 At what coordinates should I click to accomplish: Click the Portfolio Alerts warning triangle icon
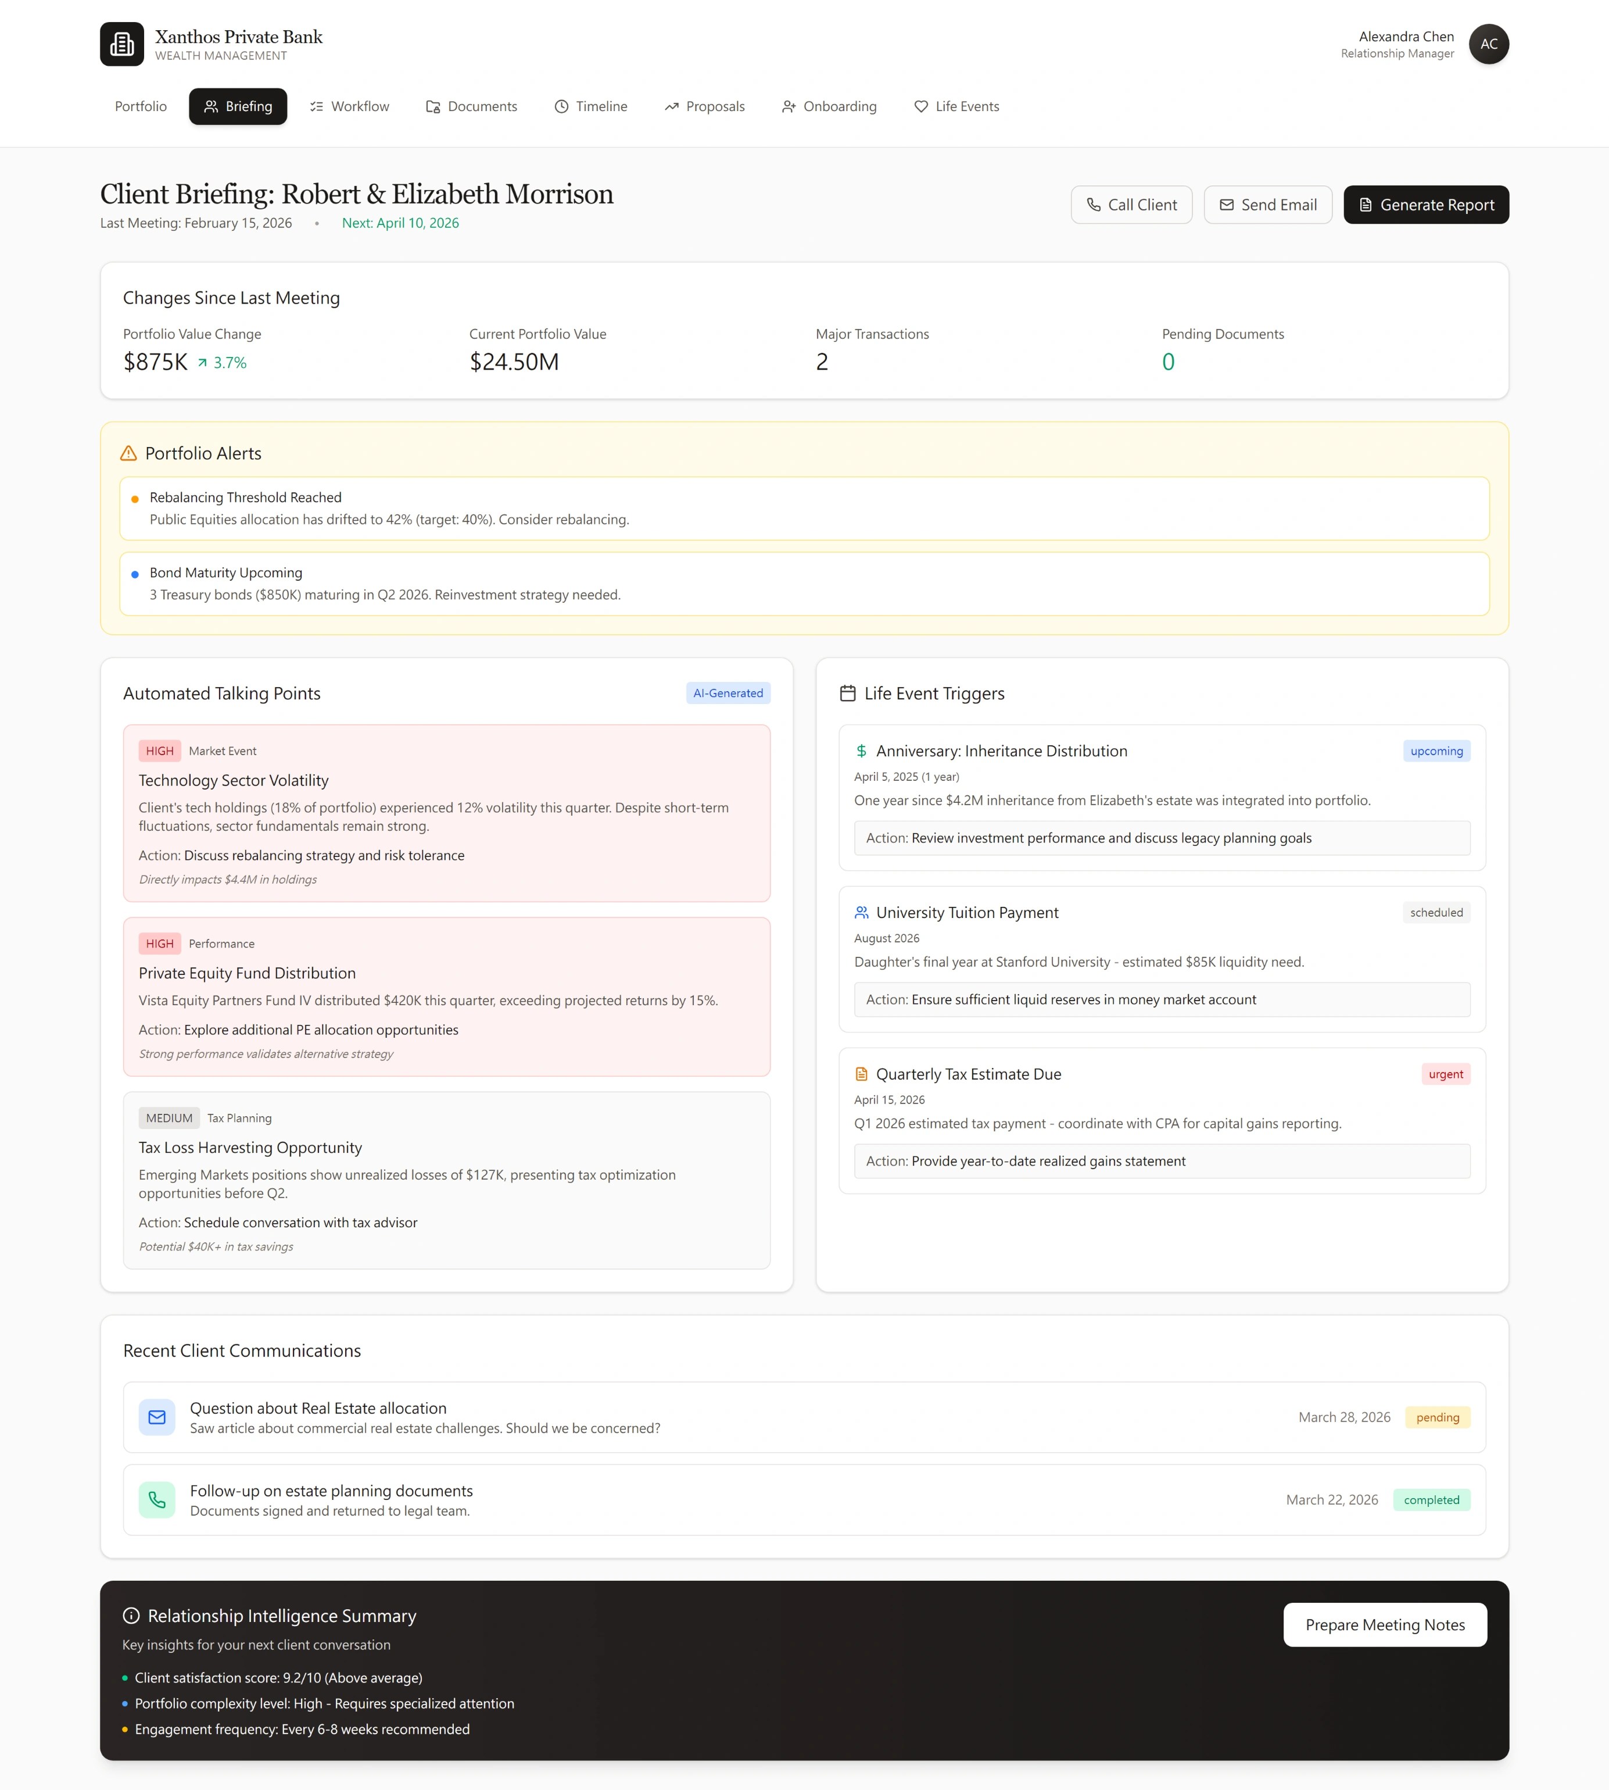[128, 453]
